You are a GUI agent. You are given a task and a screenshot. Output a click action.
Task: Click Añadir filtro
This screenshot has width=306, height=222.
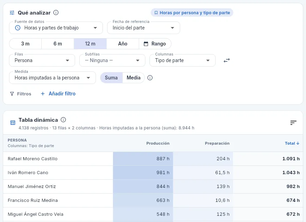58,94
